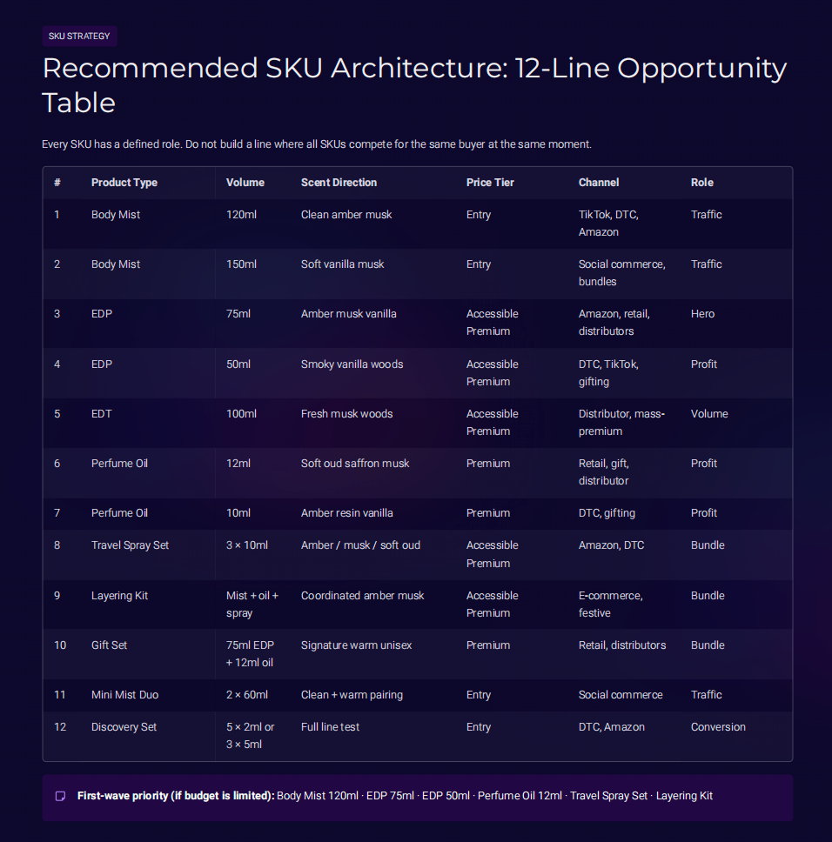The height and width of the screenshot is (842, 832).
Task: Click the Volume column header
Action: pos(244,183)
